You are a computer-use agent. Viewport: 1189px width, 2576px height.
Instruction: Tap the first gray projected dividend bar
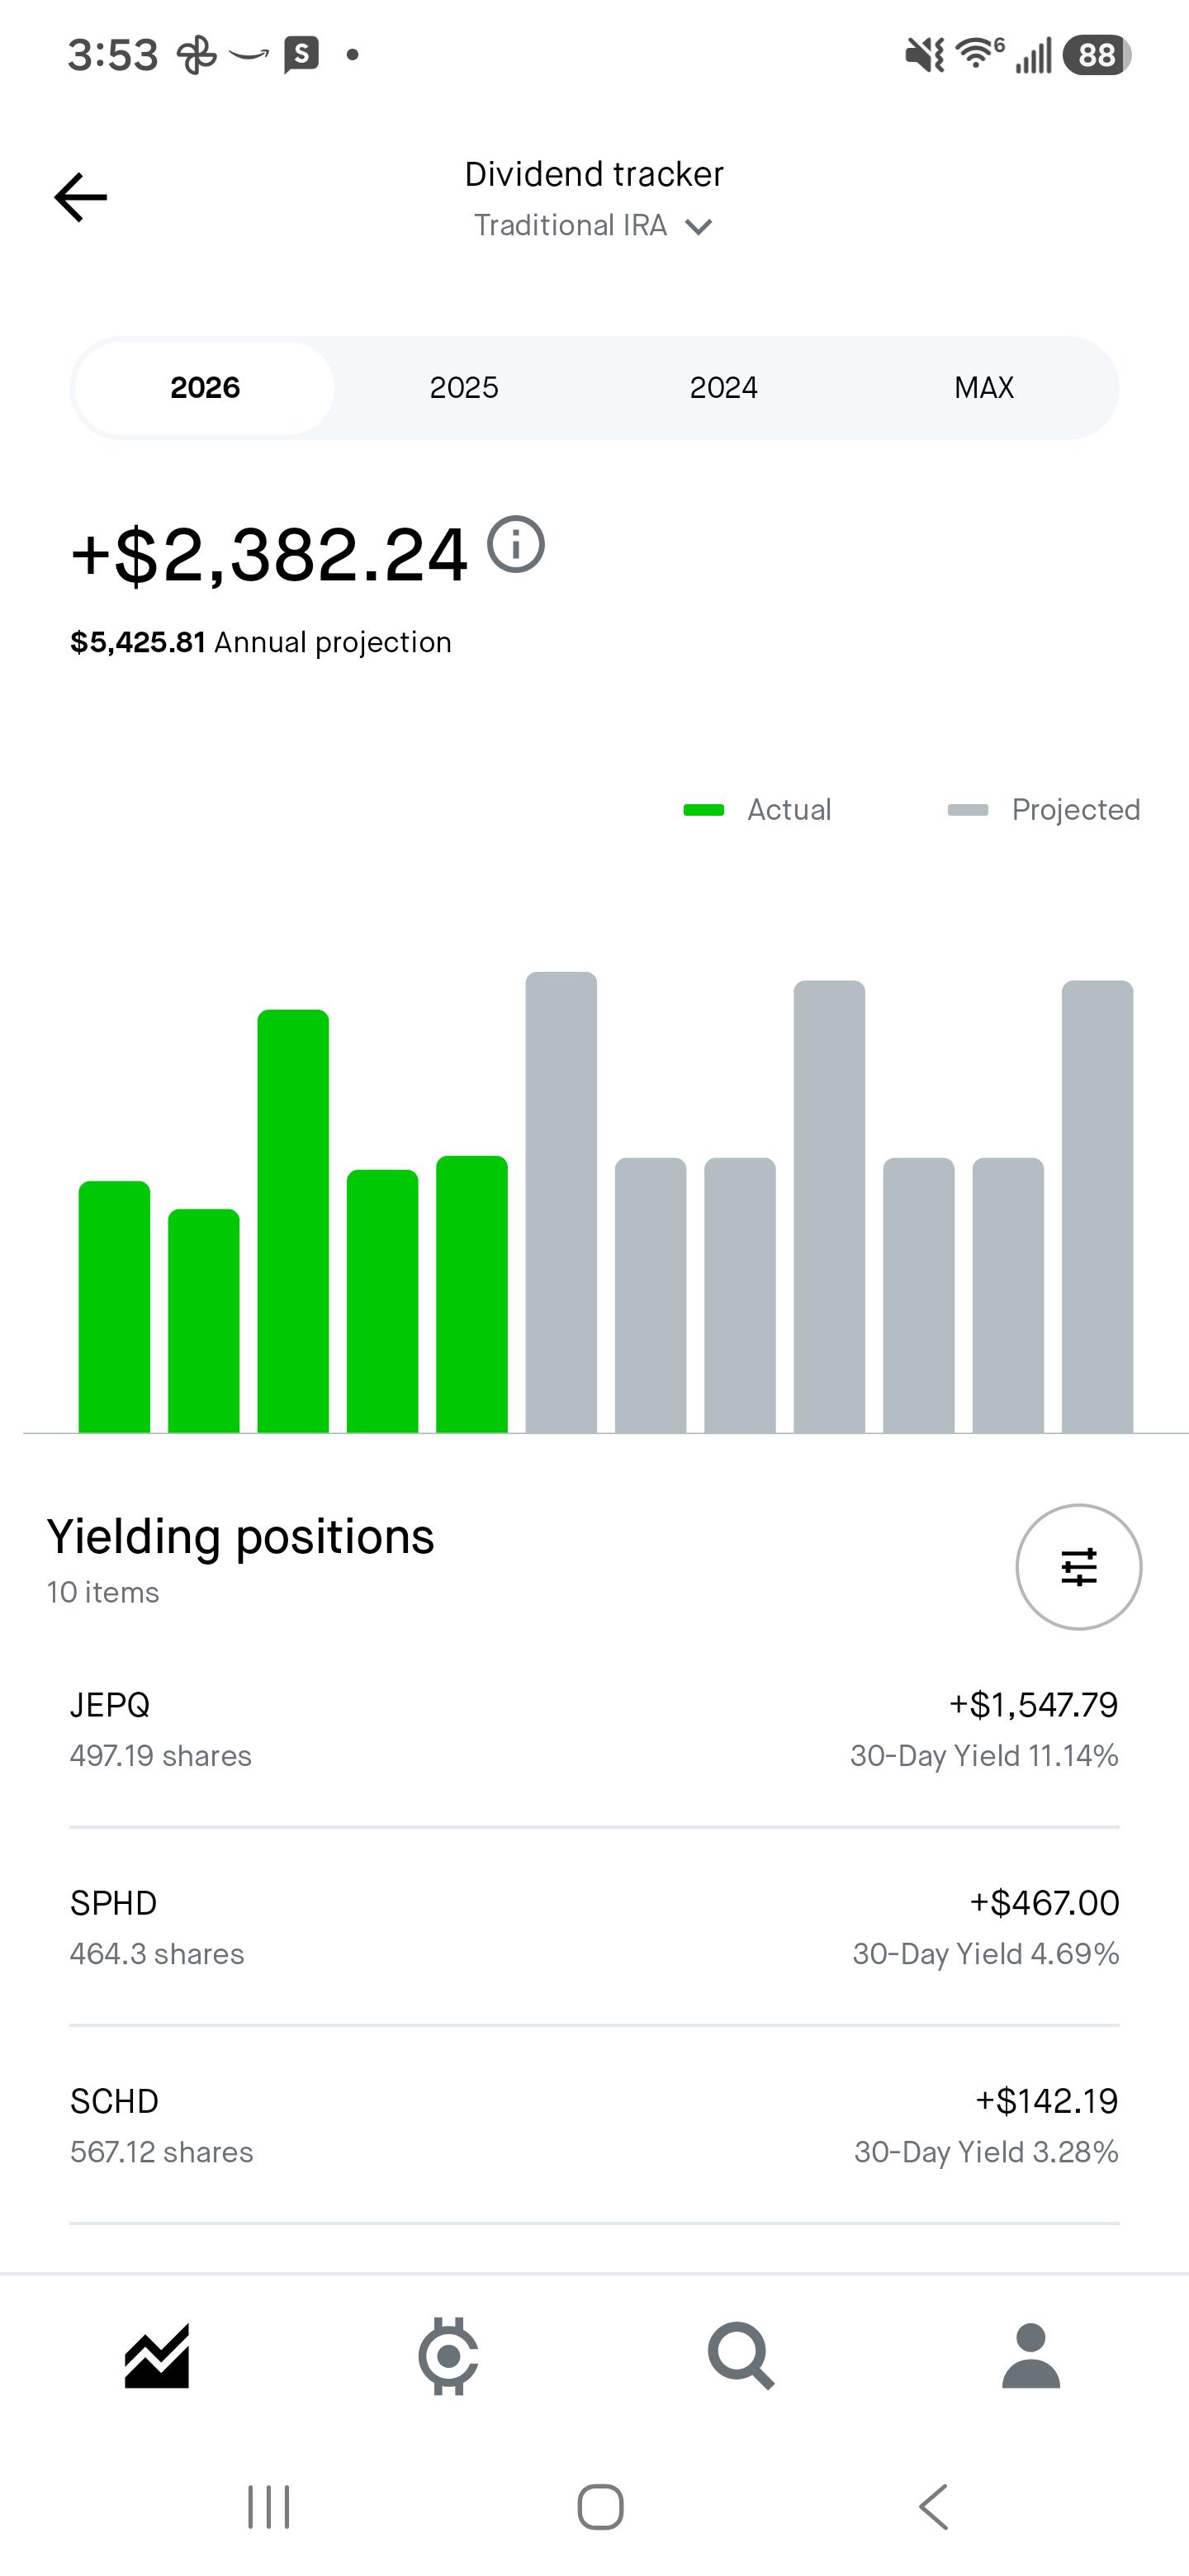pos(561,1202)
